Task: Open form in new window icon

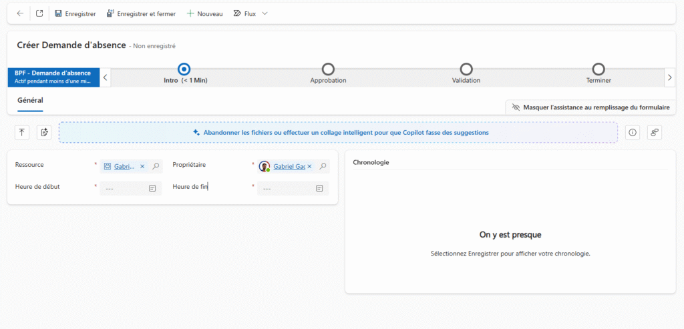Action: (x=39, y=13)
